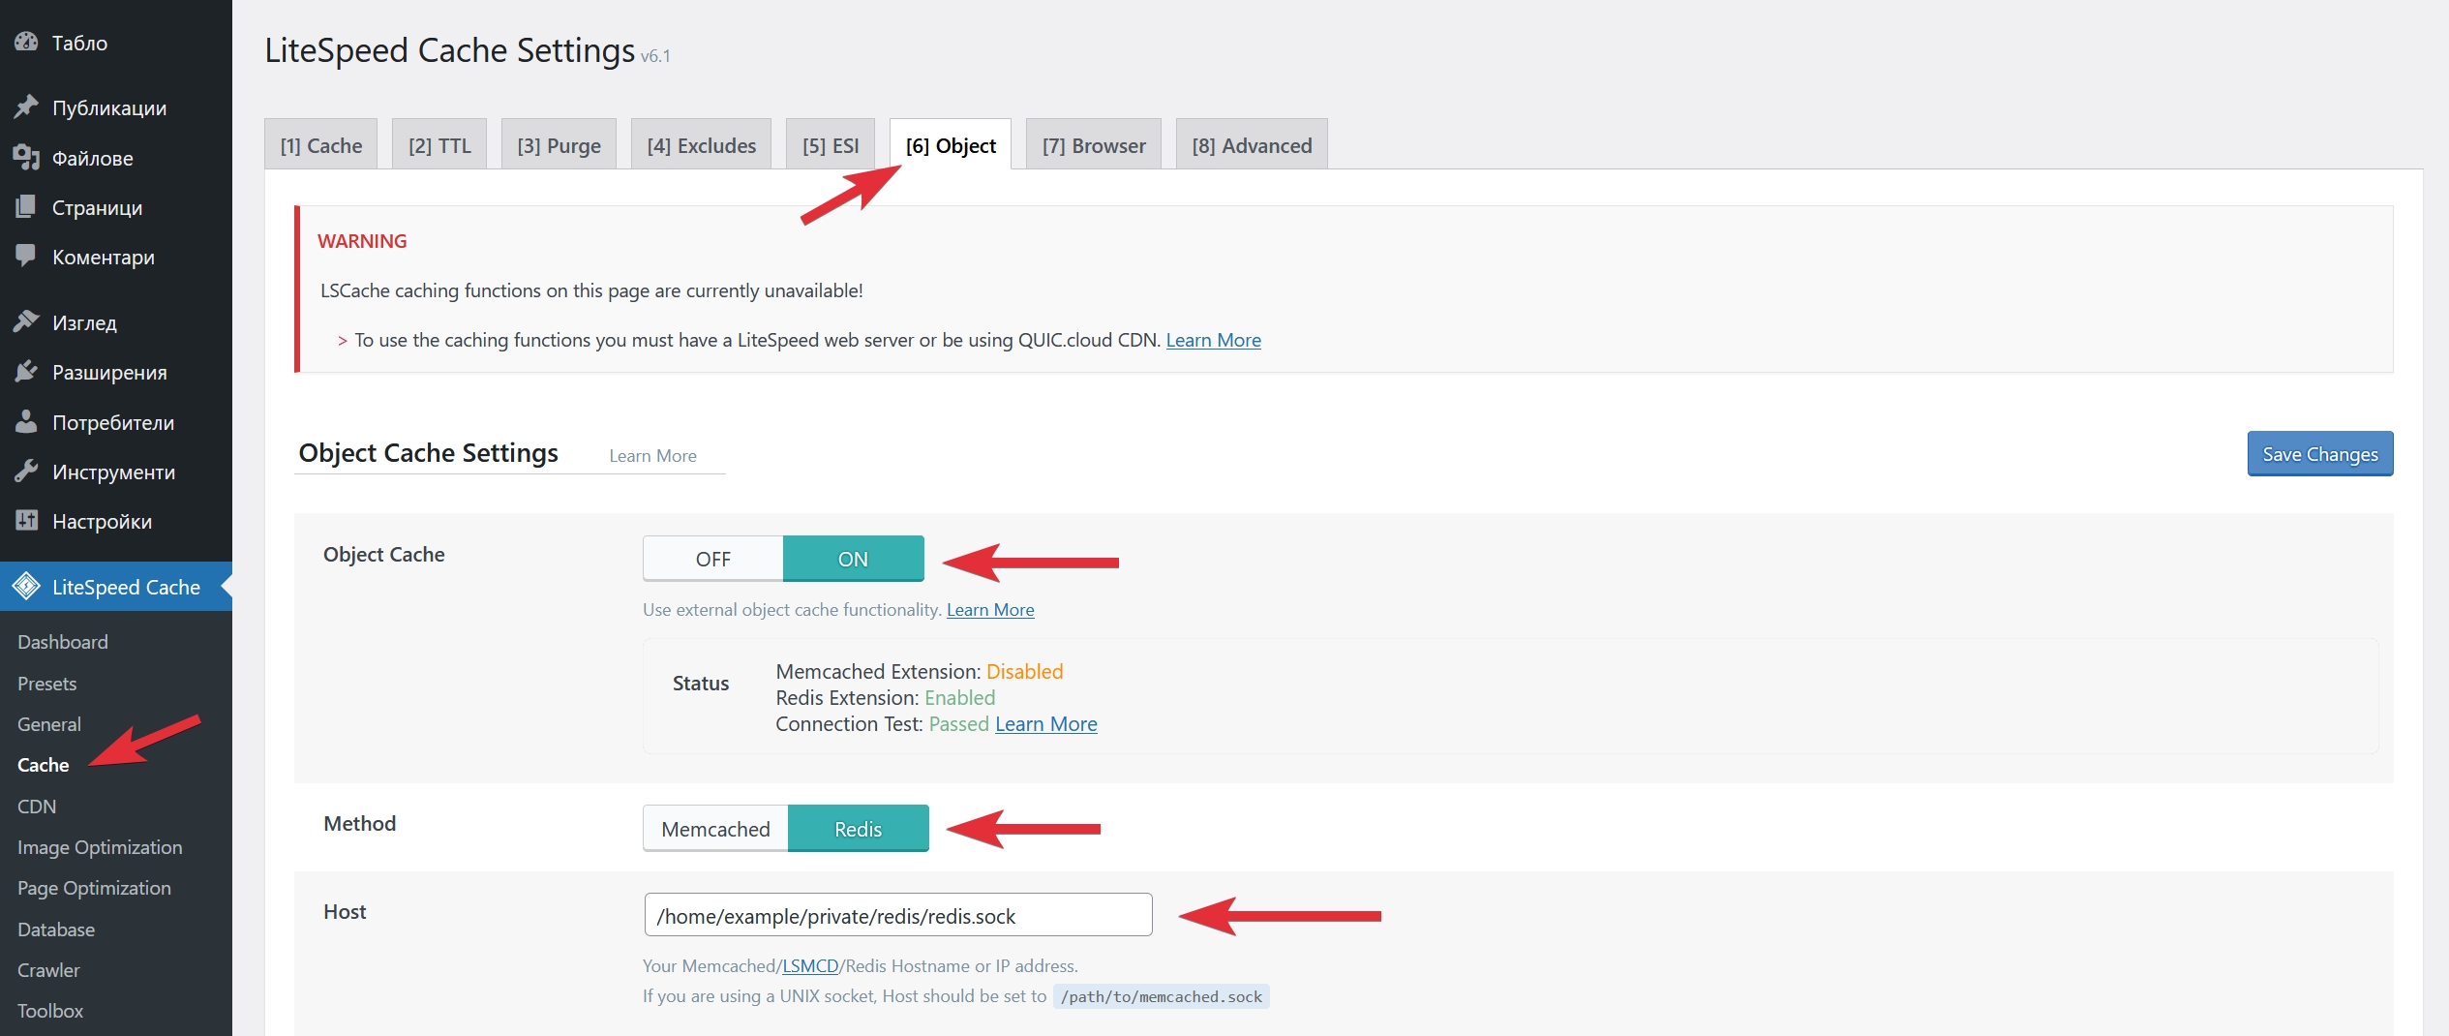This screenshot has width=2449, height=1036.
Task: Turn Object Cache ON
Action: tap(853, 559)
